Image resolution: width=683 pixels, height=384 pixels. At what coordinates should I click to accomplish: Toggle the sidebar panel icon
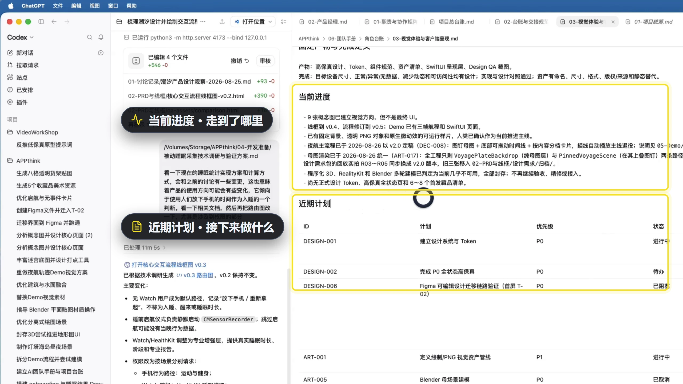[41, 22]
